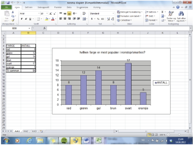
Task: Click the fill color bucket
Action: (47, 19)
